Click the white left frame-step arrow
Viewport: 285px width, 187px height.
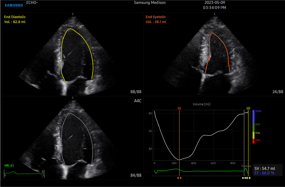pyautogui.click(x=243, y=178)
